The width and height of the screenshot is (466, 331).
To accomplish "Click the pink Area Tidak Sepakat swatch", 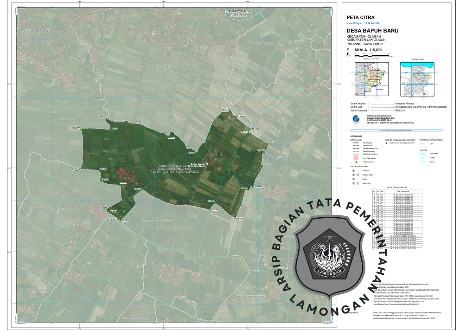I will 356,157.
